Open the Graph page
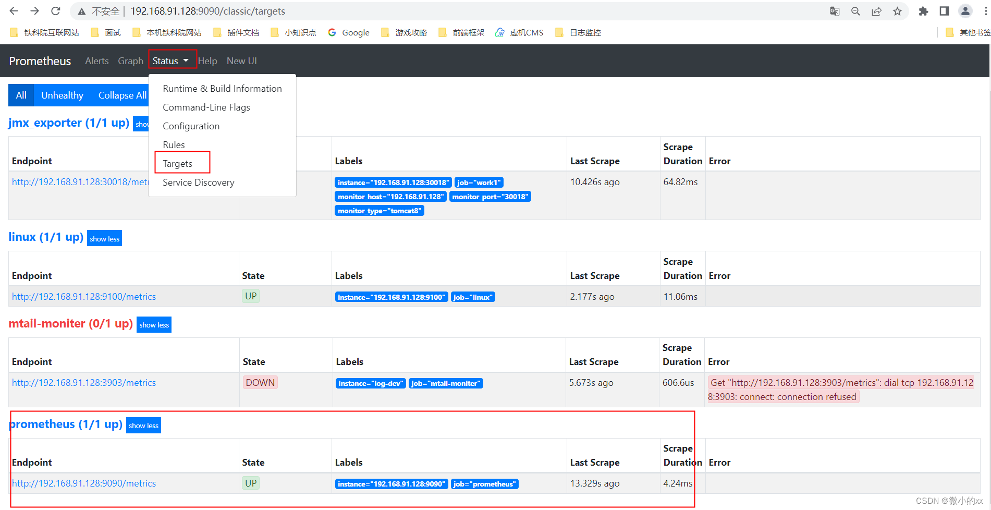Viewport: 991px width, 510px height. pyautogui.click(x=130, y=61)
